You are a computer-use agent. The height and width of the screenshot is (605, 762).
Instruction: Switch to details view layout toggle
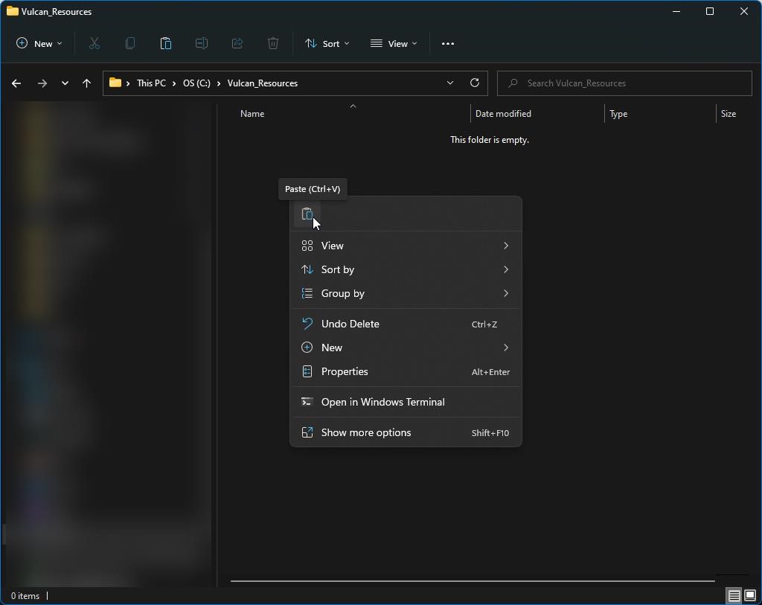734,595
